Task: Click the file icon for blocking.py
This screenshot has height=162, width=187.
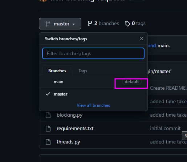Action: pyautogui.click(x=48, y=115)
